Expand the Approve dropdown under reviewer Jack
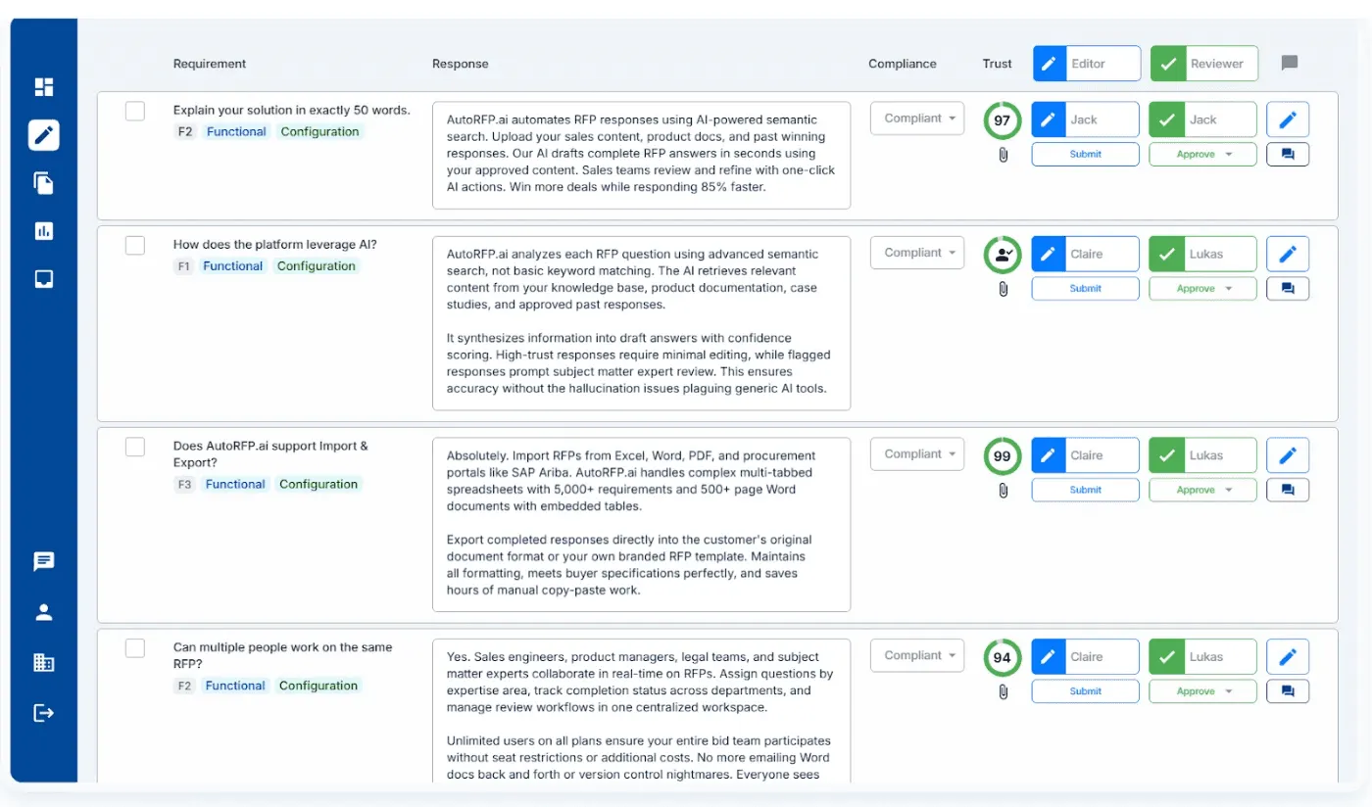Viewport: 1372px width, 807px height. tap(1202, 155)
